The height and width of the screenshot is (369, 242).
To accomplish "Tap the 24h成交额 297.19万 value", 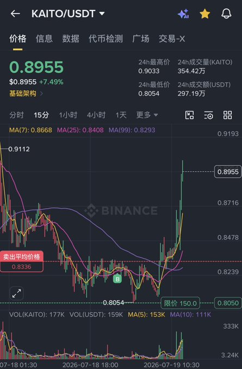I will [x=191, y=93].
